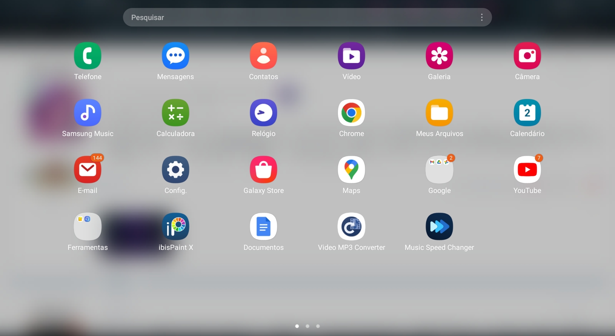Image resolution: width=615 pixels, height=336 pixels.
Task: Go to second app drawer page dot
Action: pyautogui.click(x=307, y=326)
